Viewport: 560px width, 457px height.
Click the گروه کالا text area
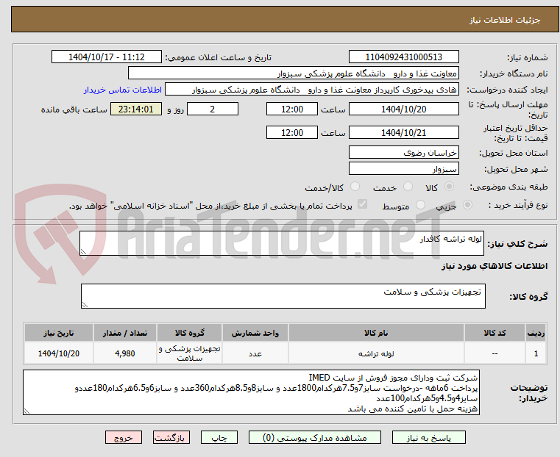click(283, 296)
